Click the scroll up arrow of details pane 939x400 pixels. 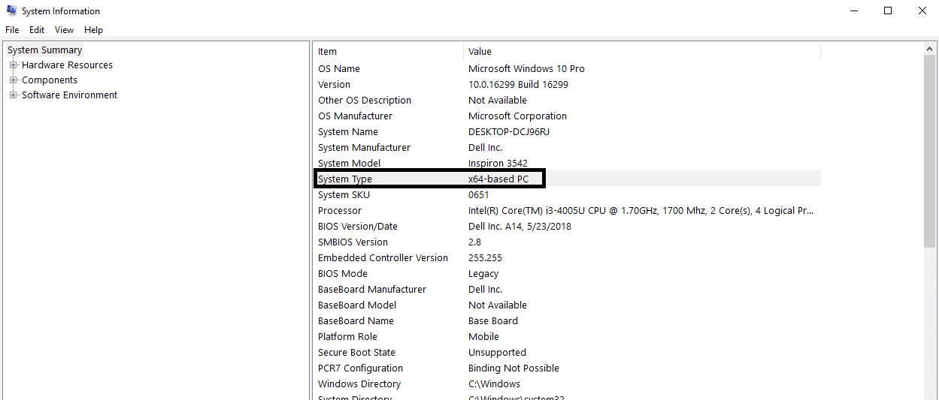[x=930, y=49]
